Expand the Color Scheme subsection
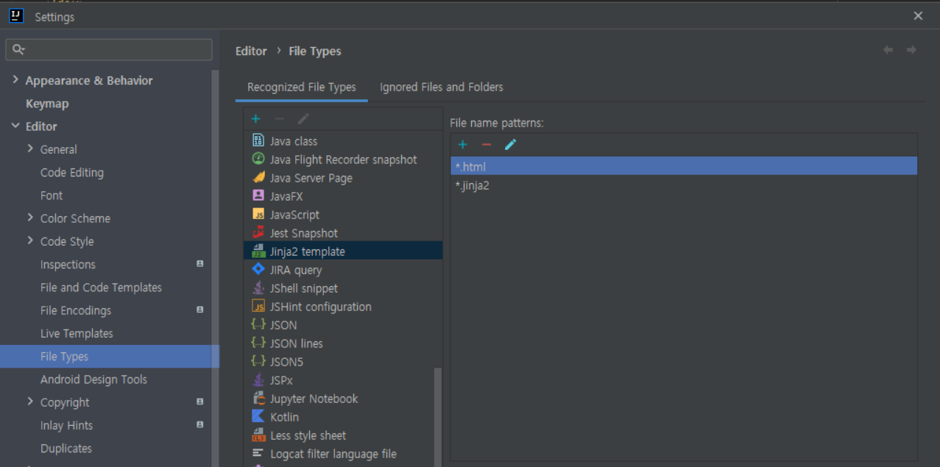The image size is (940, 467). (x=30, y=218)
